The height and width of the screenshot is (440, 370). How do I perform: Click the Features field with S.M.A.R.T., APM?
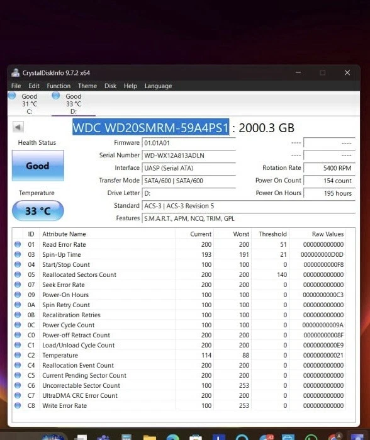tap(249, 218)
